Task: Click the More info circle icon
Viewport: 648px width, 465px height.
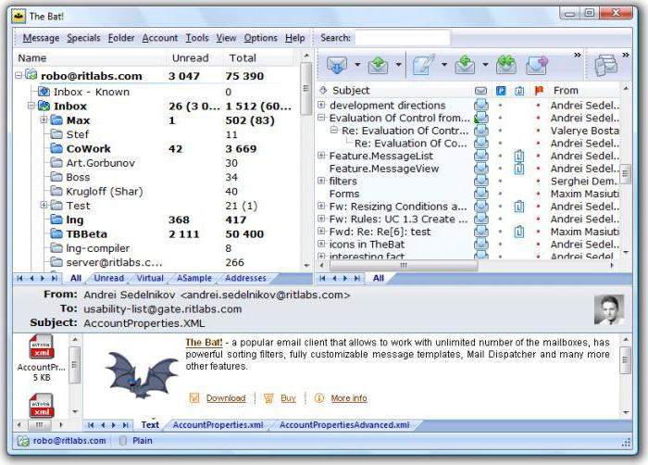Action: [319, 398]
